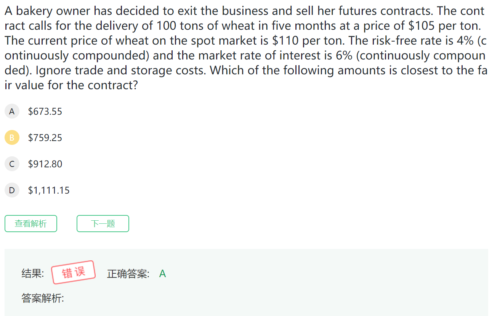Click the $759.25 answer text
Screen dimensions: 492x316
(45, 138)
